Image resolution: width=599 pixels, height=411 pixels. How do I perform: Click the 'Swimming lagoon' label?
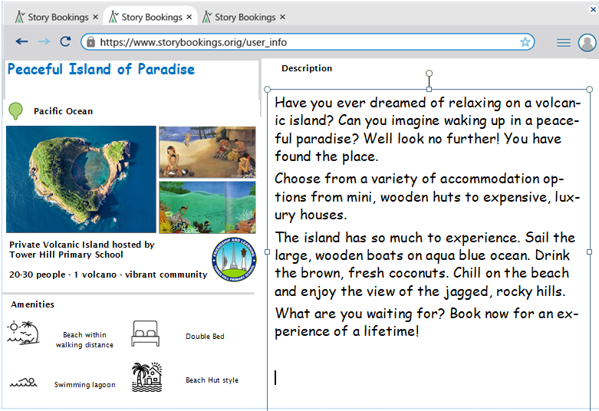[x=85, y=385]
